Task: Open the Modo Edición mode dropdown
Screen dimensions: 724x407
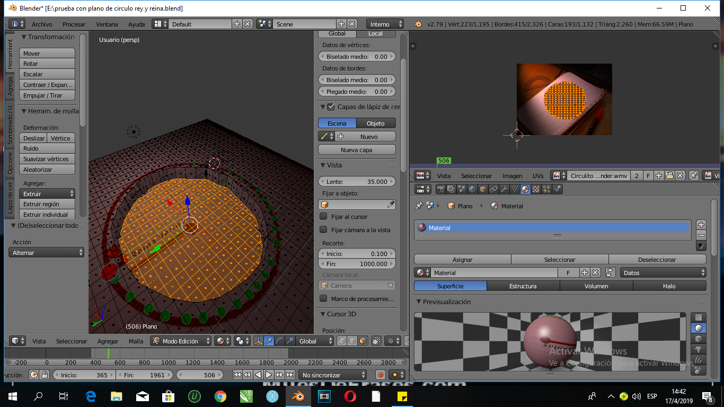Action: point(181,341)
